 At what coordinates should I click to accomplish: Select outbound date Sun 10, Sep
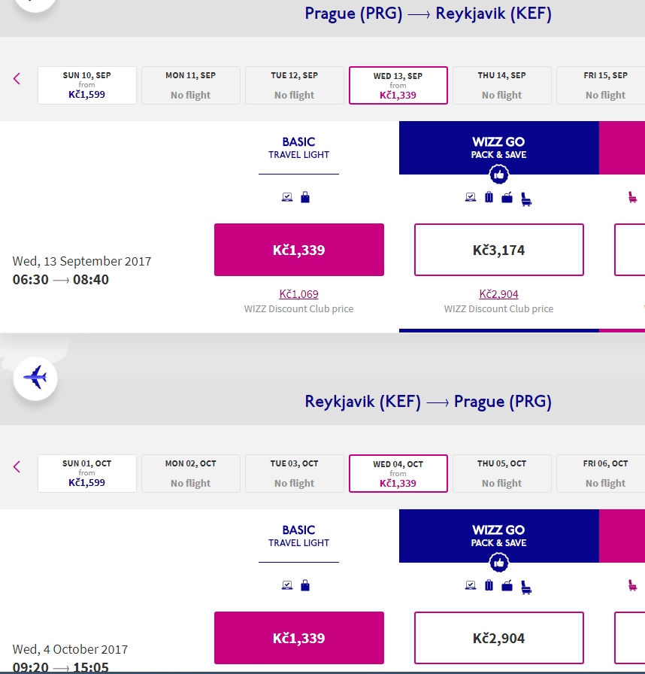click(87, 85)
